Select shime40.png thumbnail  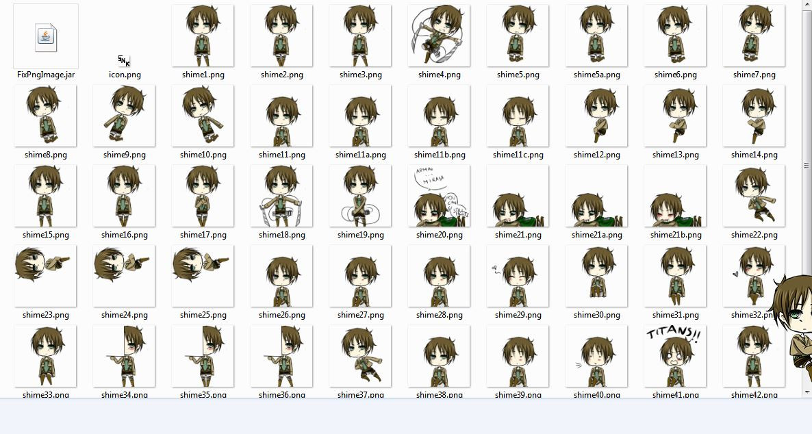596,357
